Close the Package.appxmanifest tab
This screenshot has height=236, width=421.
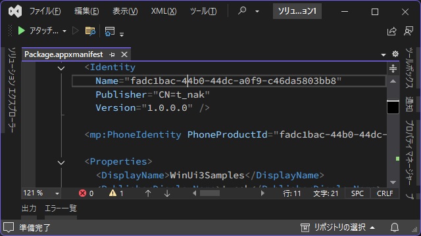coord(124,54)
